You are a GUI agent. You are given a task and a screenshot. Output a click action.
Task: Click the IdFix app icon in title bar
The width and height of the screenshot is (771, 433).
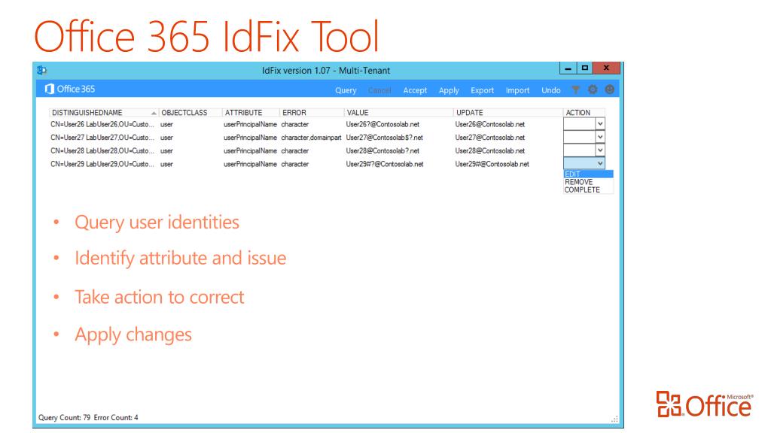42,70
